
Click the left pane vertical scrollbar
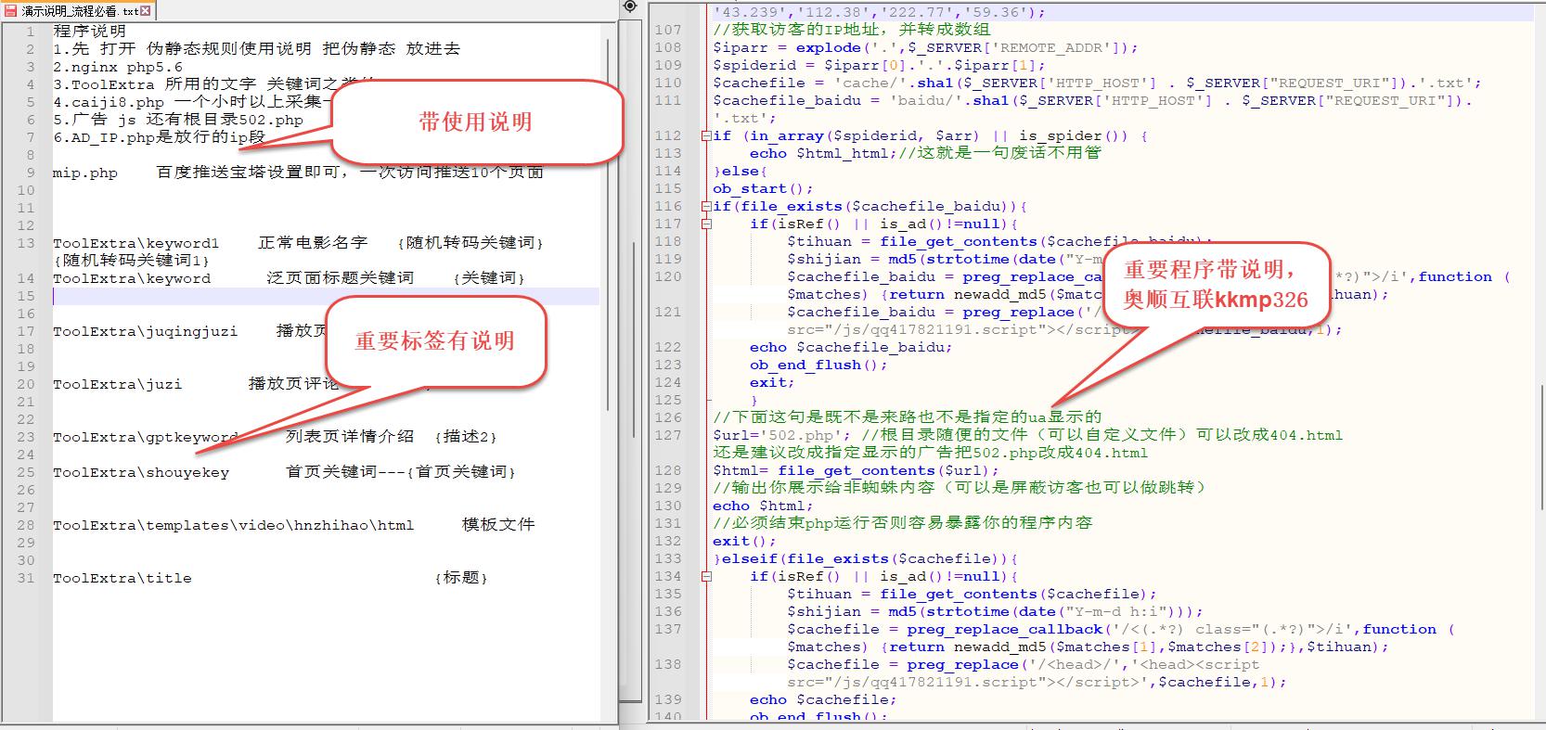[608, 223]
